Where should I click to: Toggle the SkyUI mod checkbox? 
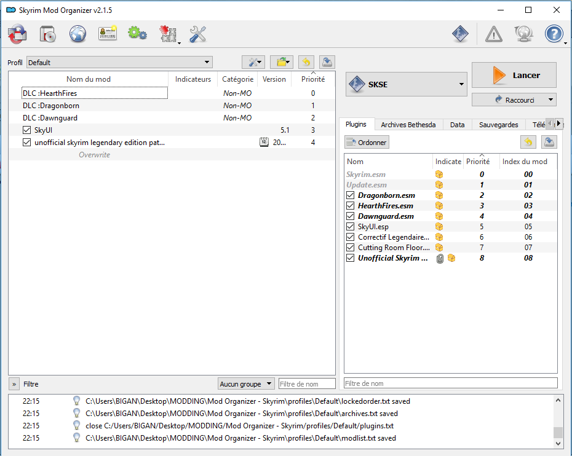pos(26,130)
